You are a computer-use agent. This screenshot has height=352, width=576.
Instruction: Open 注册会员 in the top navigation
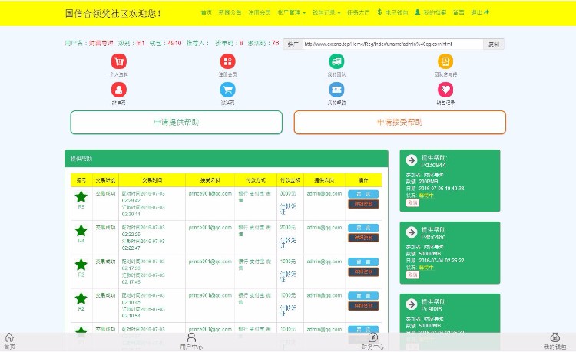260,12
